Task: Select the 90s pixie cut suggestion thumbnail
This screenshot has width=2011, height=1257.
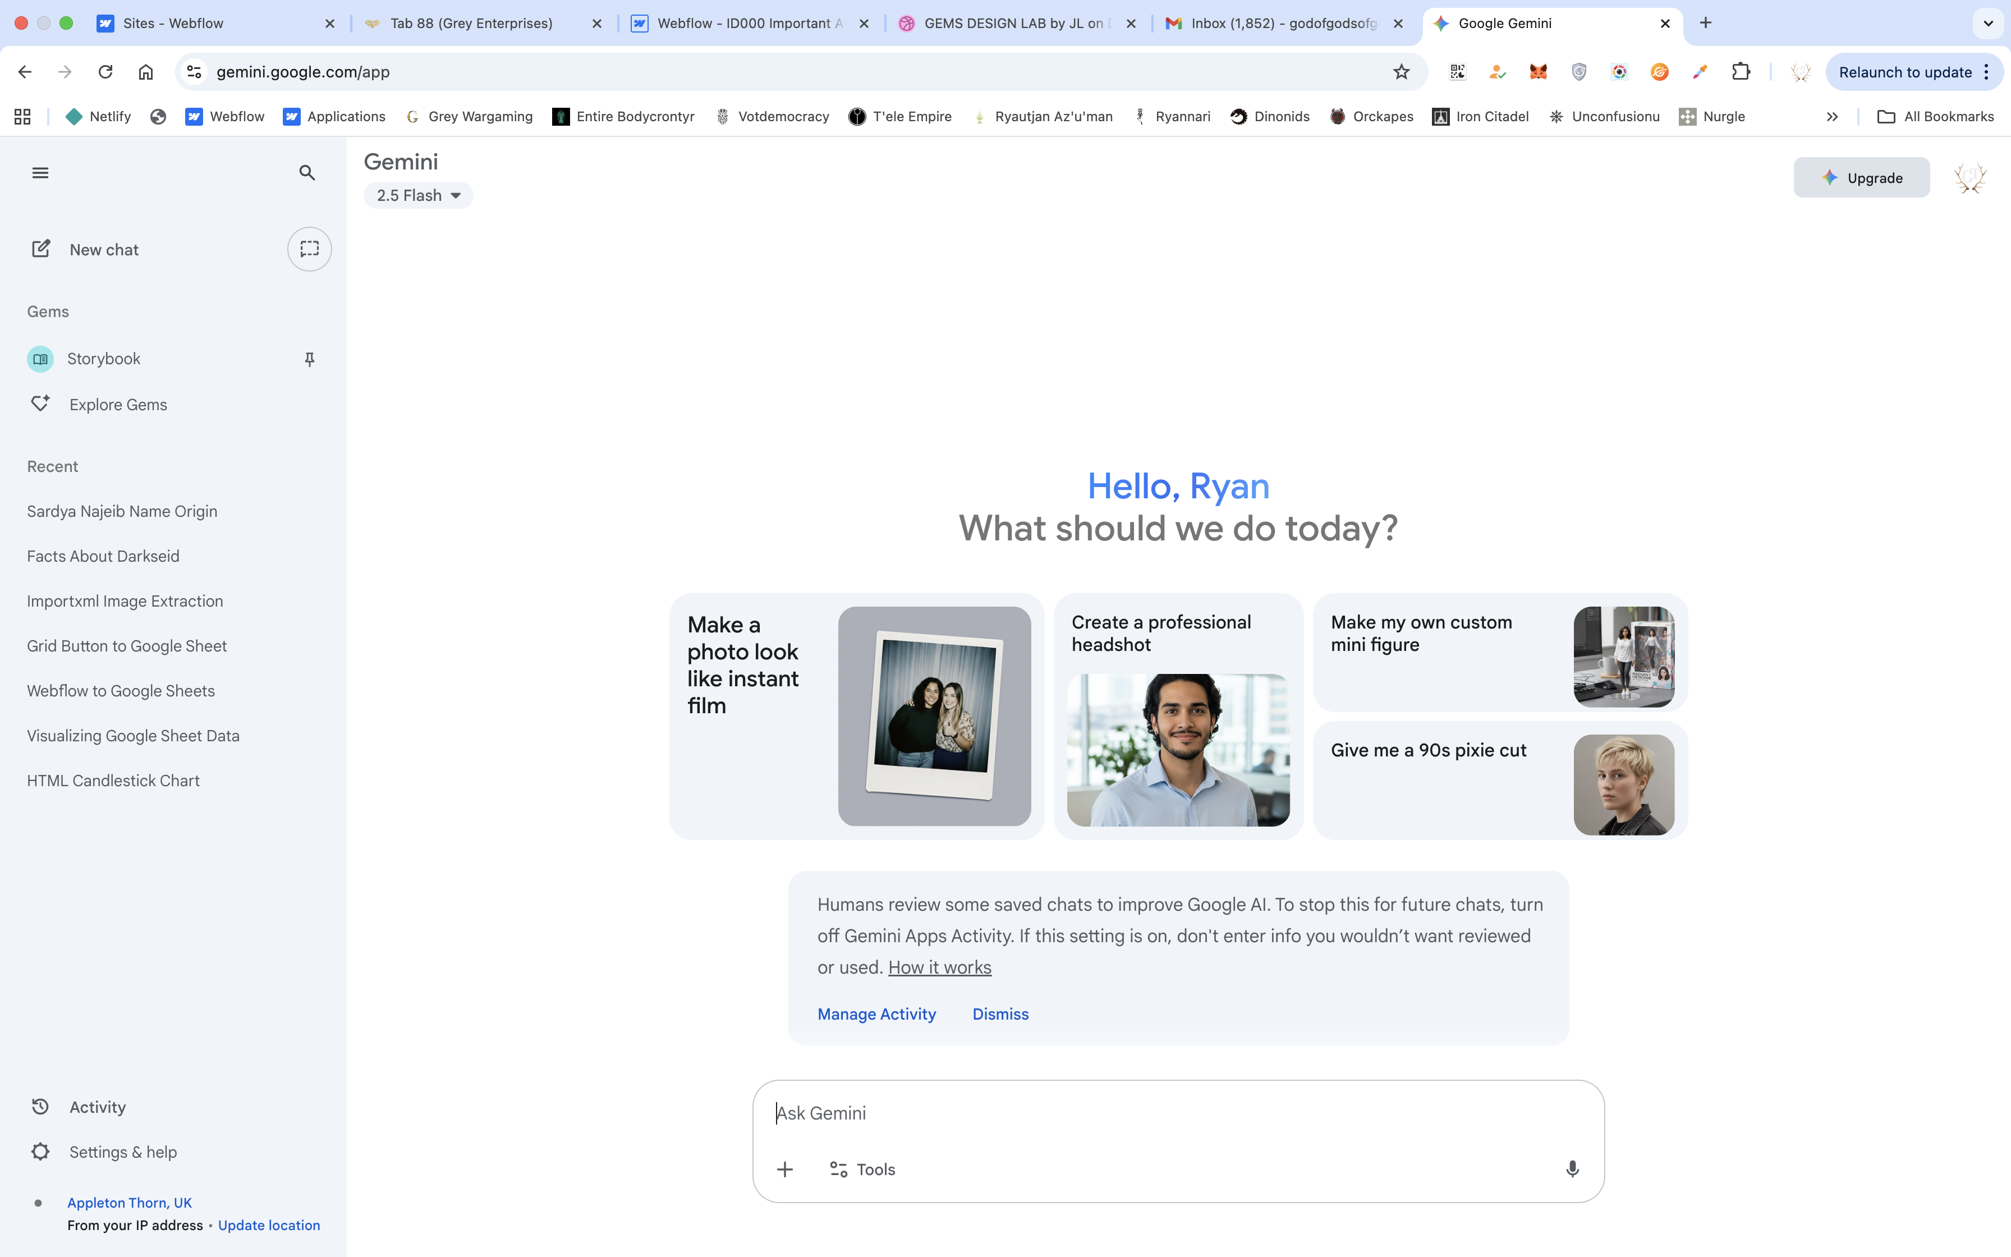Action: [x=1623, y=784]
